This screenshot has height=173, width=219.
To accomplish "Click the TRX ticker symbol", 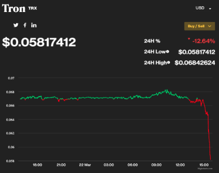I will click(33, 8).
